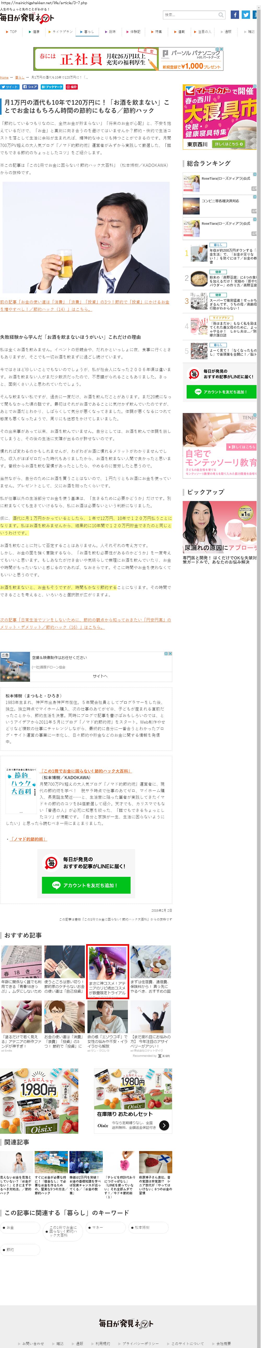Open the 尿漏れ pickup article image

click(220, 527)
